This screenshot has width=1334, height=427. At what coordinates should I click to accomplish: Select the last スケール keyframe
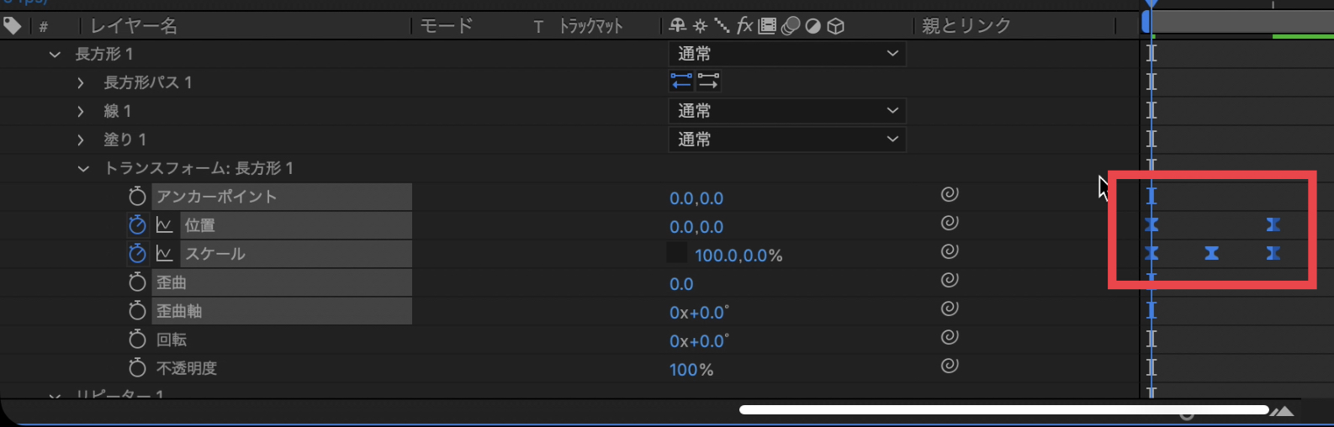point(1273,253)
